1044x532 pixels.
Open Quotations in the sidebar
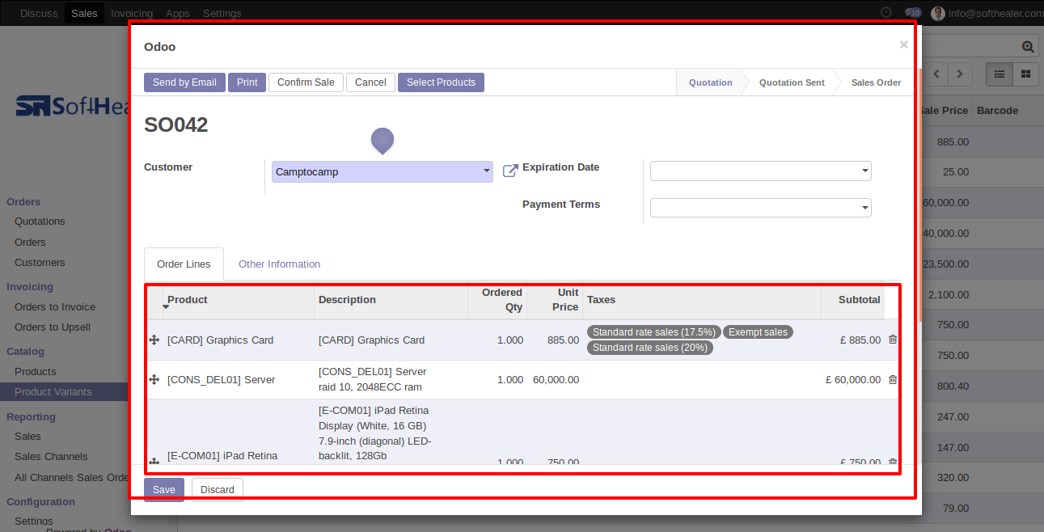(x=40, y=222)
